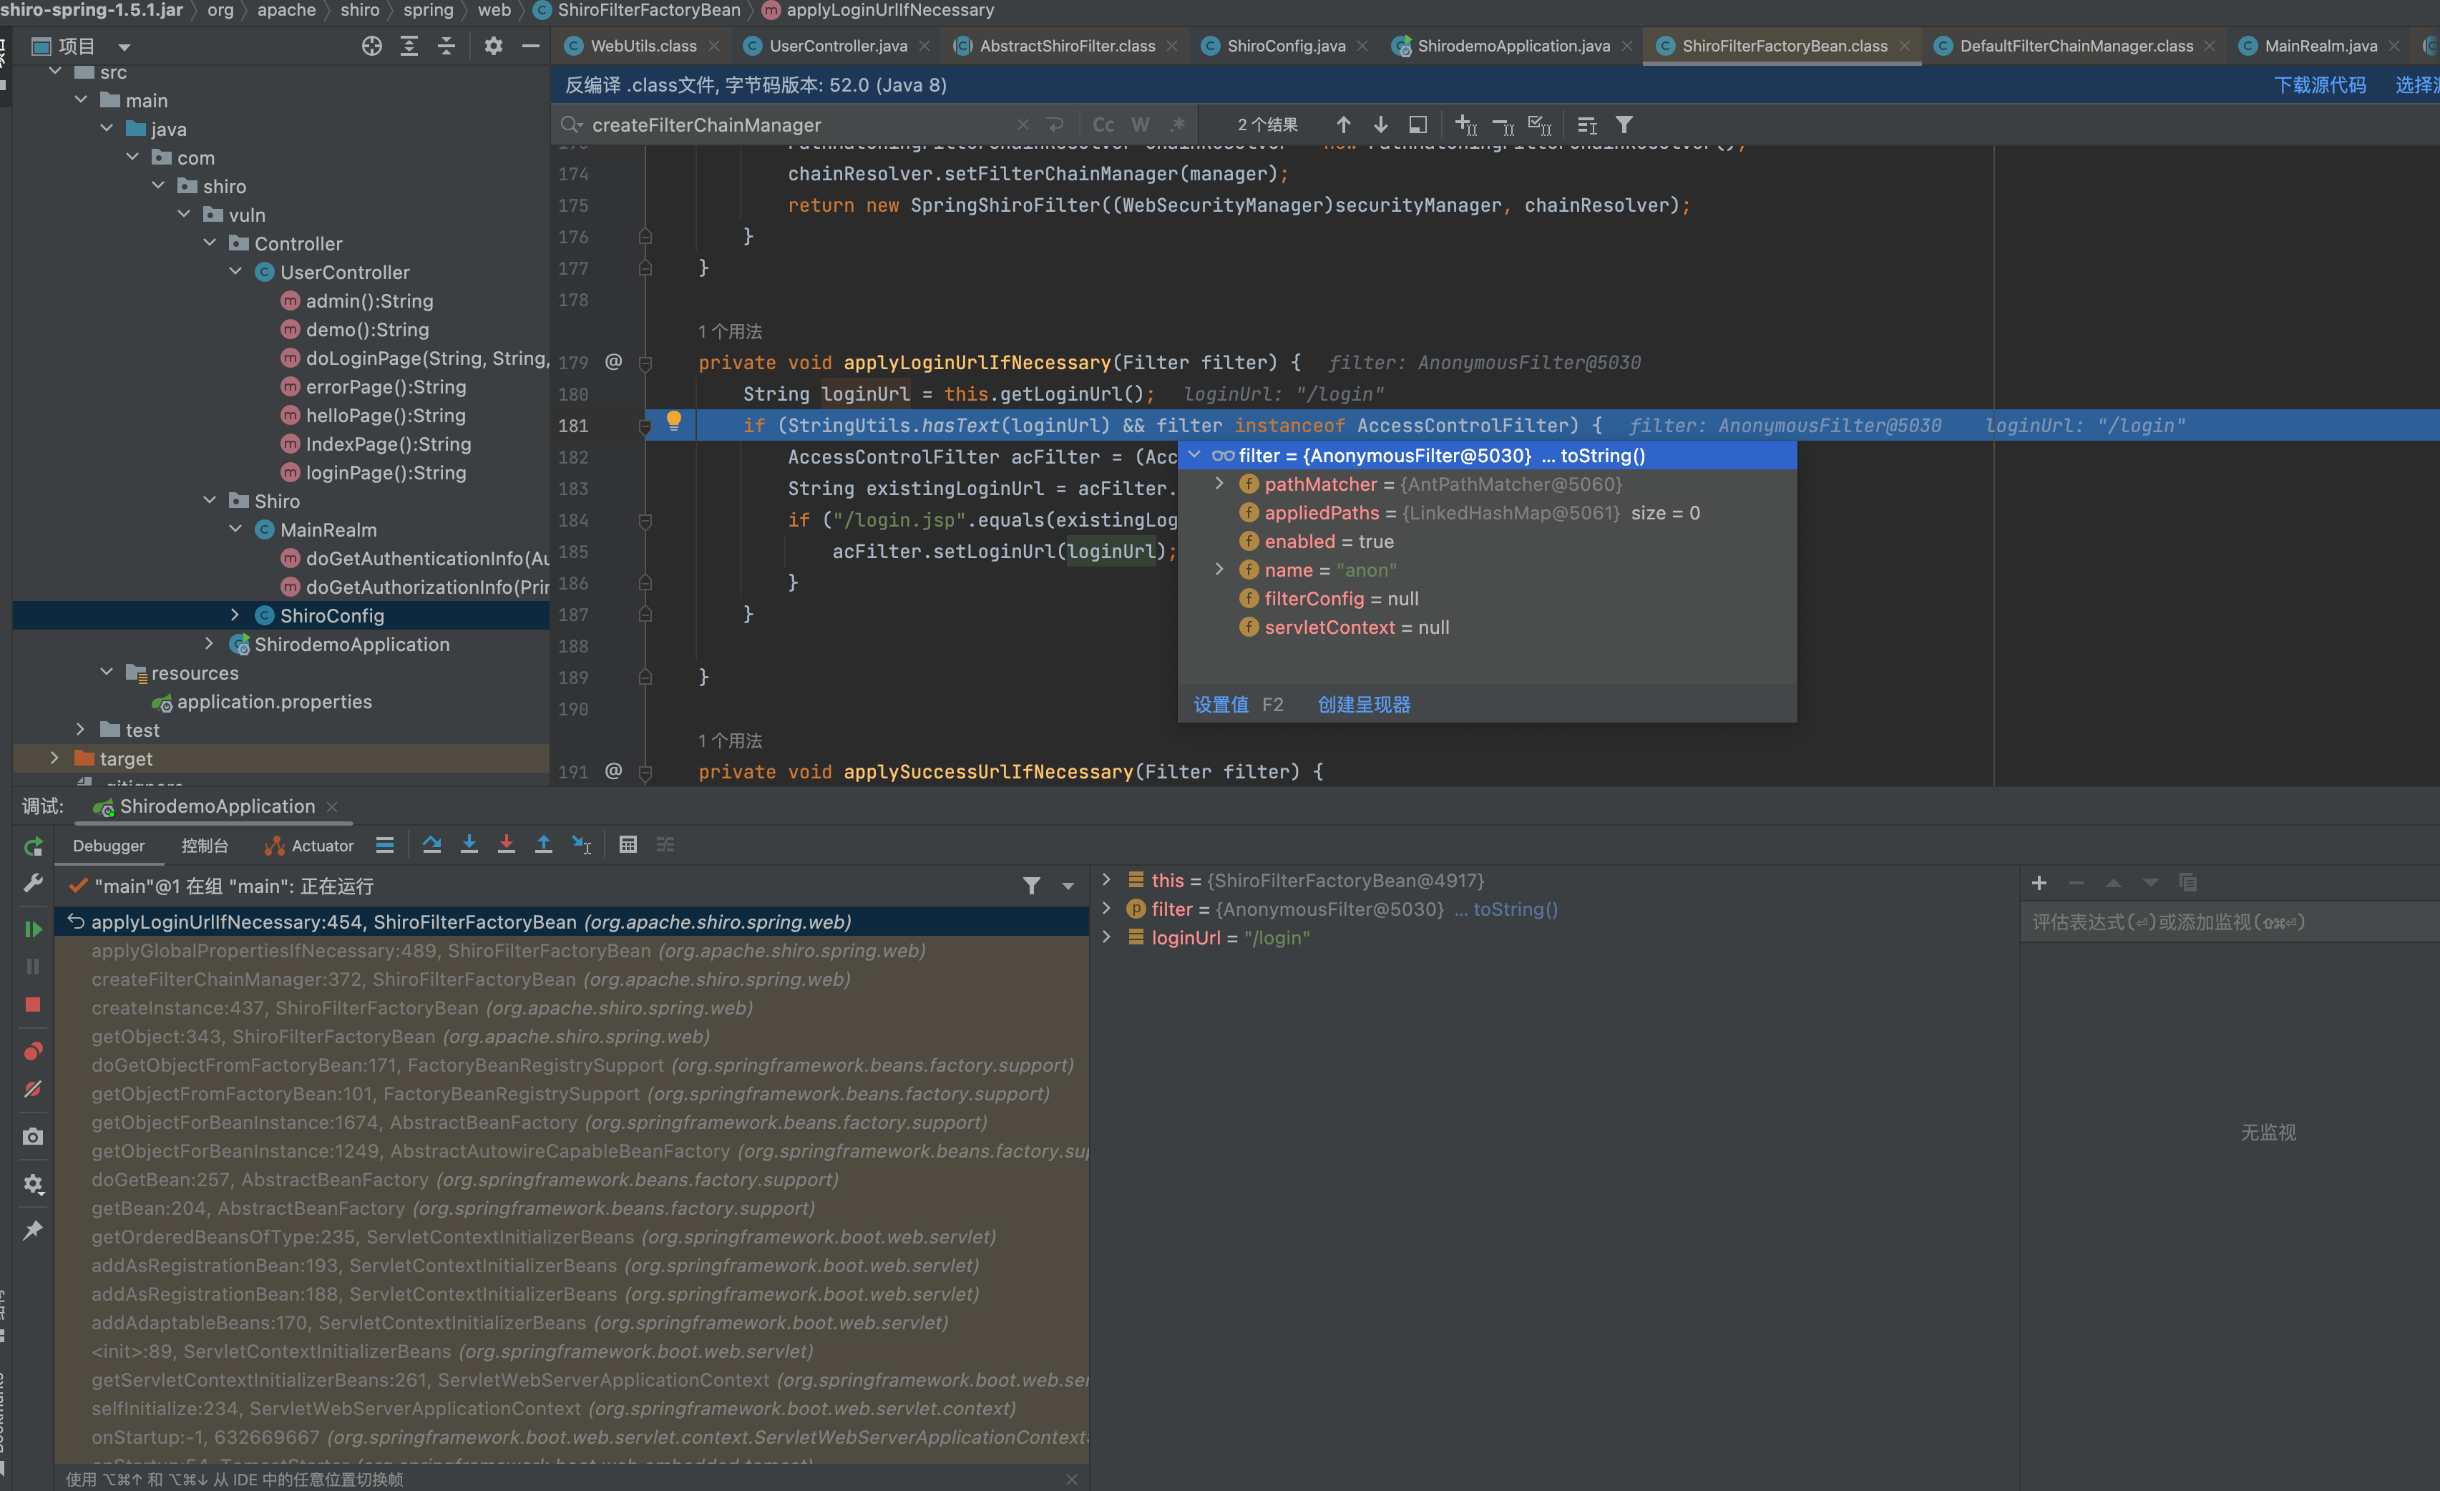Toggle match case Cc in search bar
Screen dimensions: 2440x1491
click(x=1103, y=124)
